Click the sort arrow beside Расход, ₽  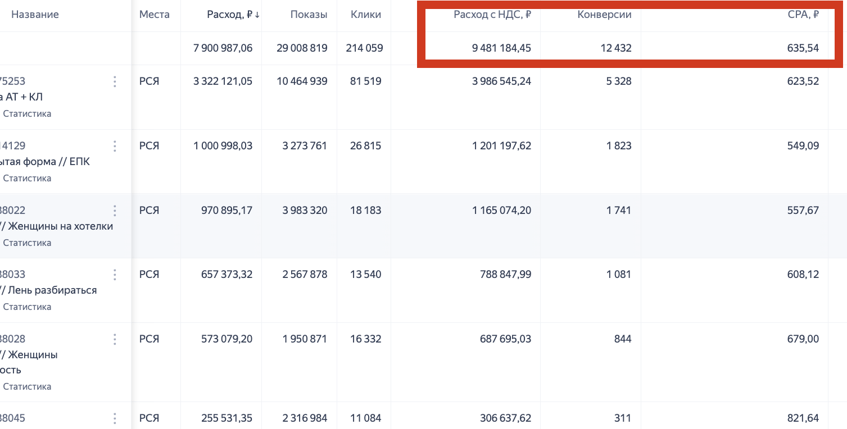257,15
